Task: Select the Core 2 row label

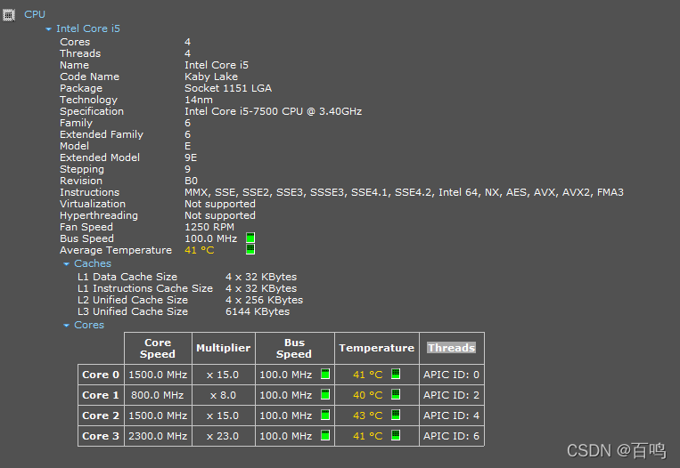Action: coord(101,416)
